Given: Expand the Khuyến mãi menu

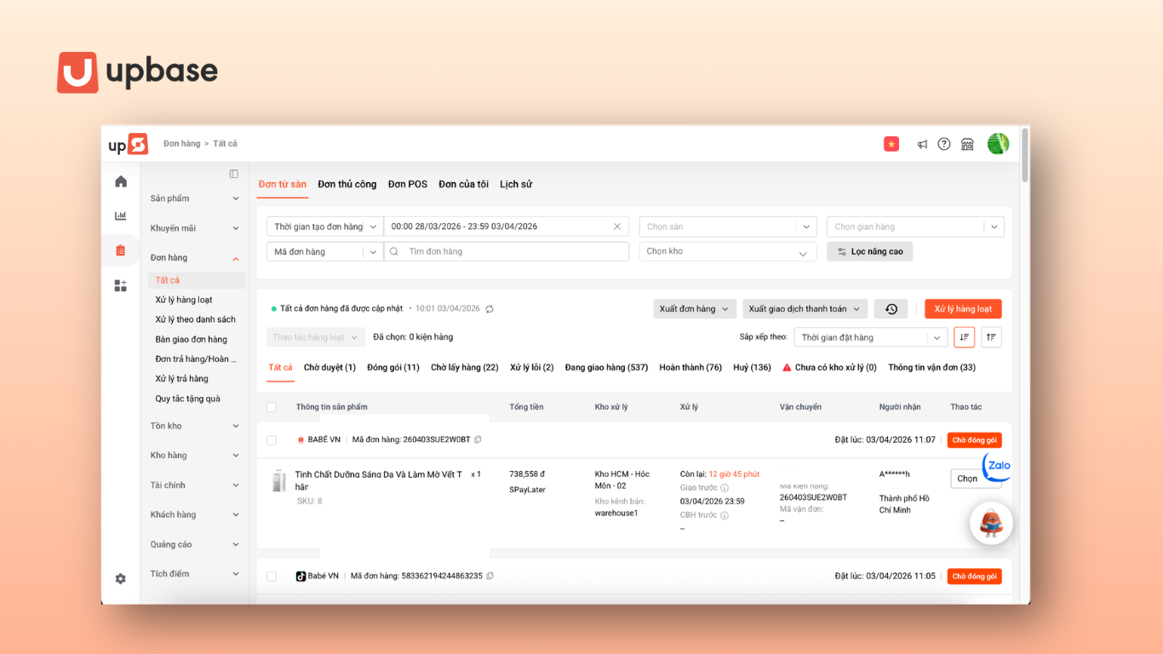Looking at the screenshot, I should click(x=195, y=228).
